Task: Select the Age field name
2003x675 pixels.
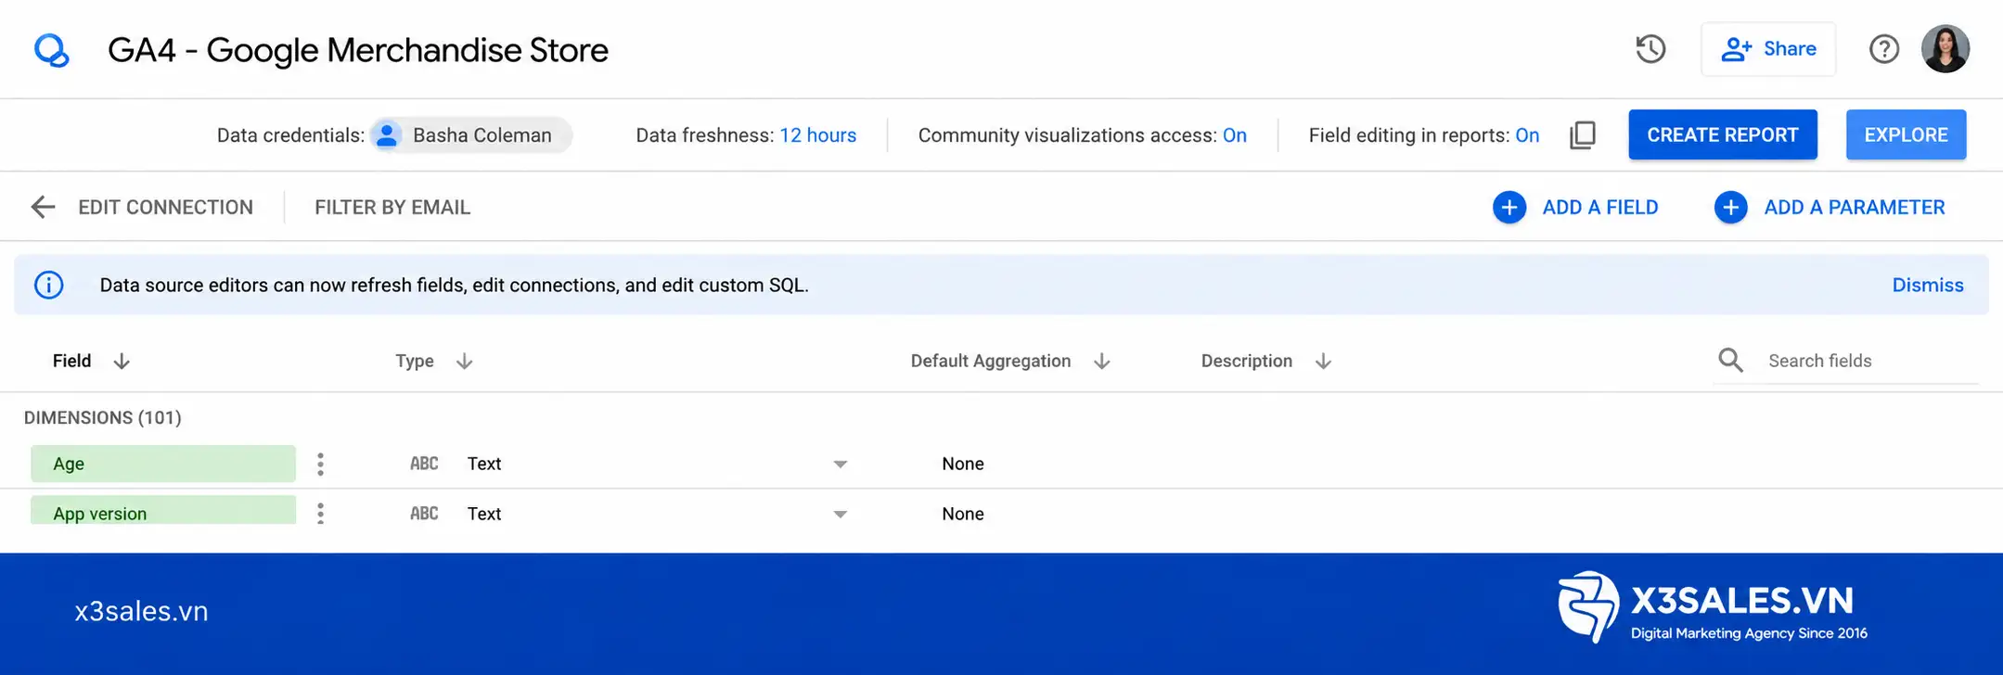Action: pos(163,464)
